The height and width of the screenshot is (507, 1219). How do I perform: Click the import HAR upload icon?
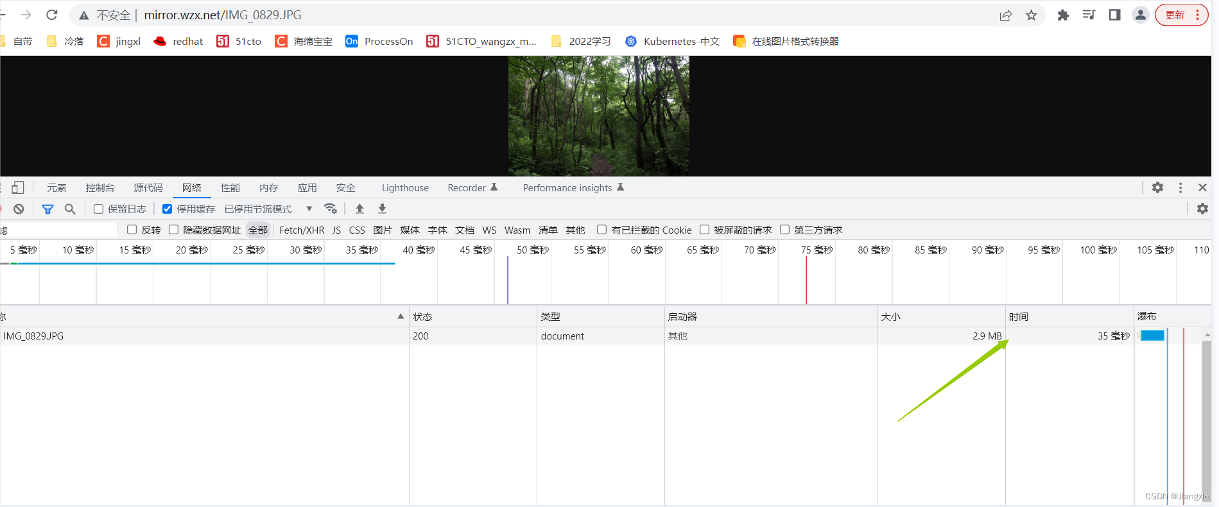[x=359, y=209]
